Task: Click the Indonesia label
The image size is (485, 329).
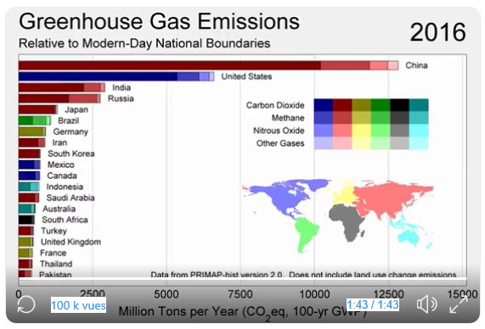Action: (x=65, y=187)
